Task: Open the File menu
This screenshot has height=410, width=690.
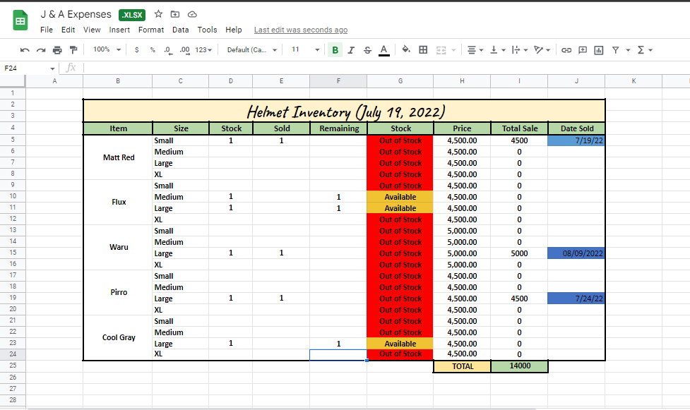Action: pos(46,30)
